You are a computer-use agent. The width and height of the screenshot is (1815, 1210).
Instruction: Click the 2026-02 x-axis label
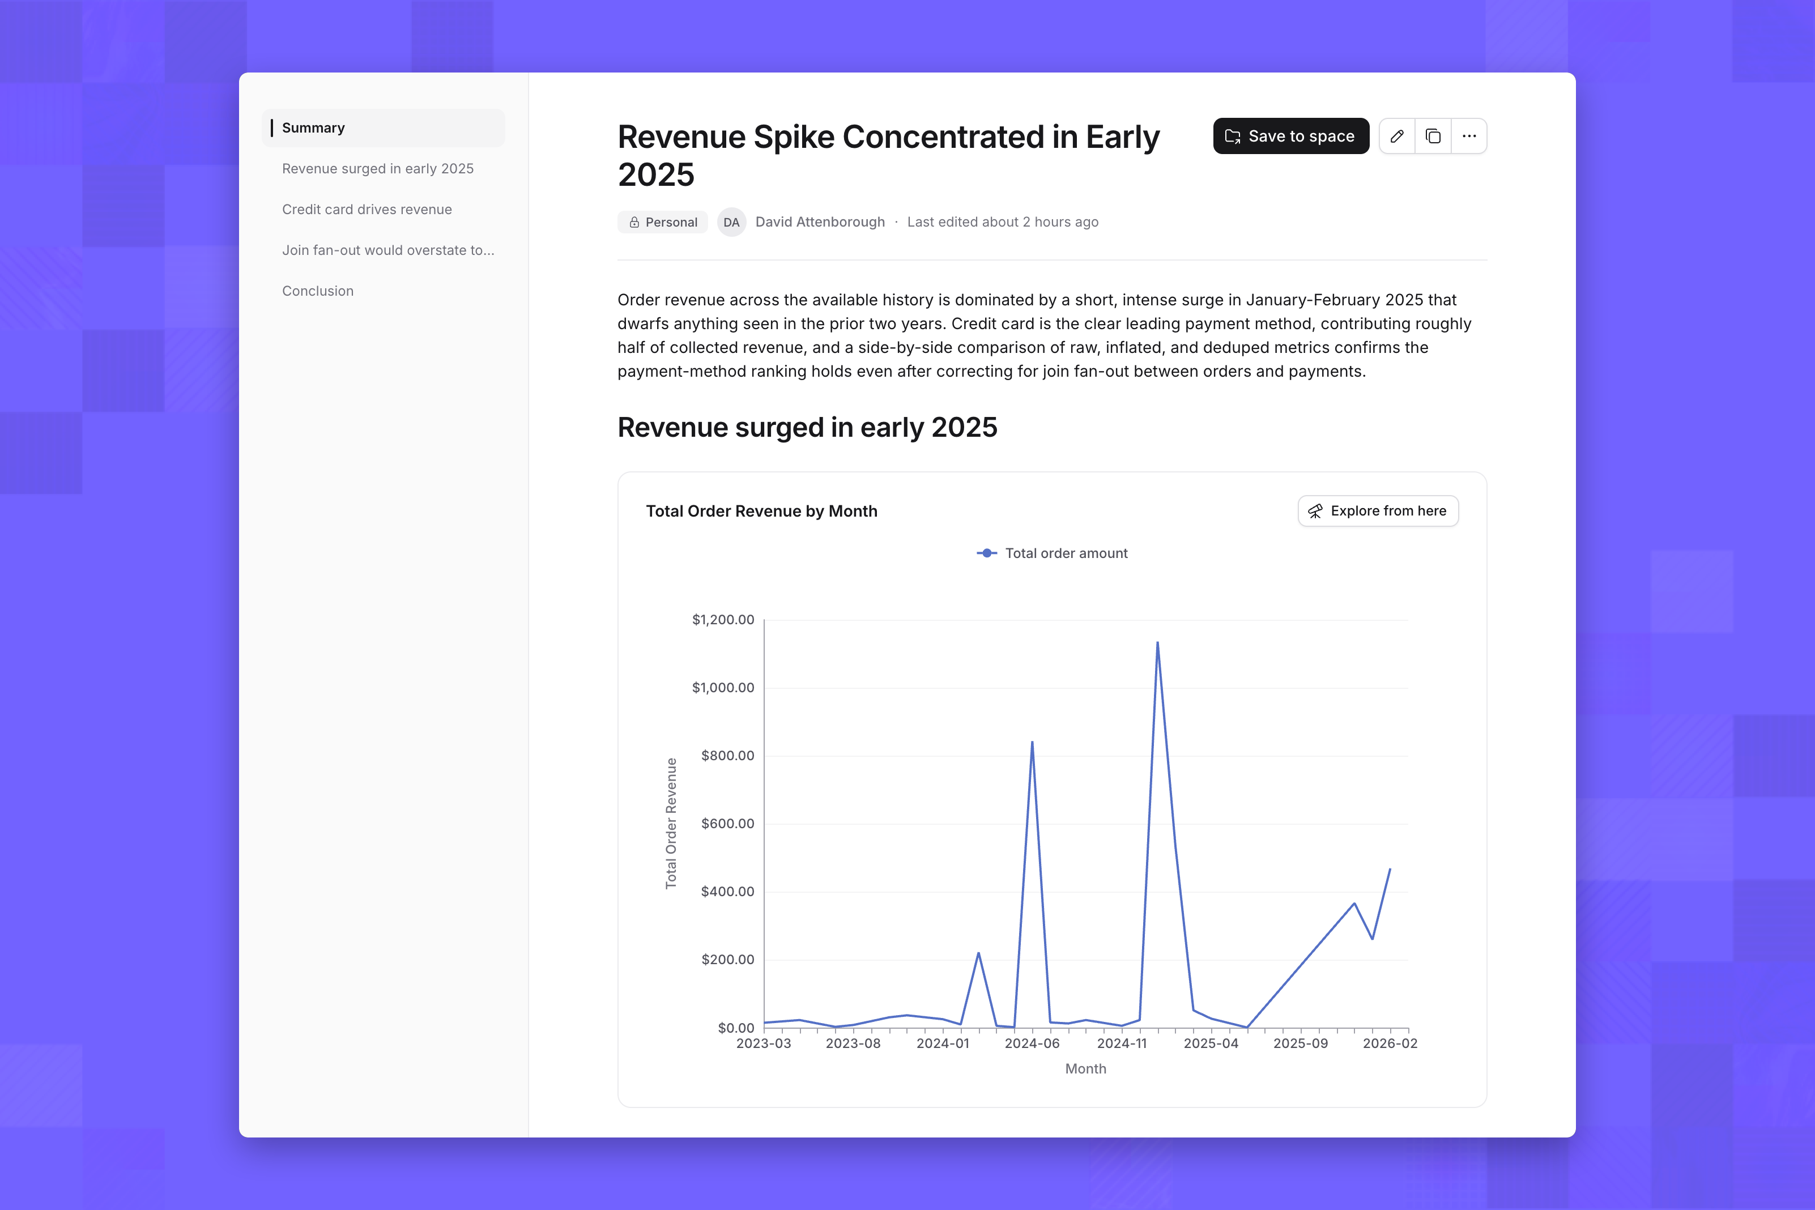point(1391,1043)
